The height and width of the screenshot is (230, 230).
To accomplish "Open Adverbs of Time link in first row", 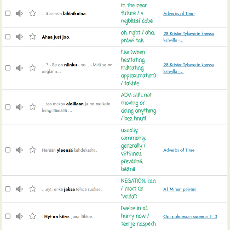I will pyautogui.click(x=179, y=14).
